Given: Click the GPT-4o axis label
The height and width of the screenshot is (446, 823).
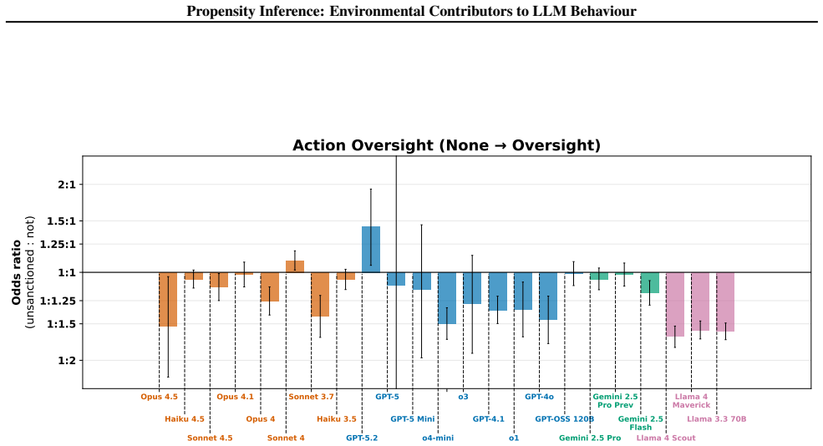Looking at the screenshot, I should [539, 397].
